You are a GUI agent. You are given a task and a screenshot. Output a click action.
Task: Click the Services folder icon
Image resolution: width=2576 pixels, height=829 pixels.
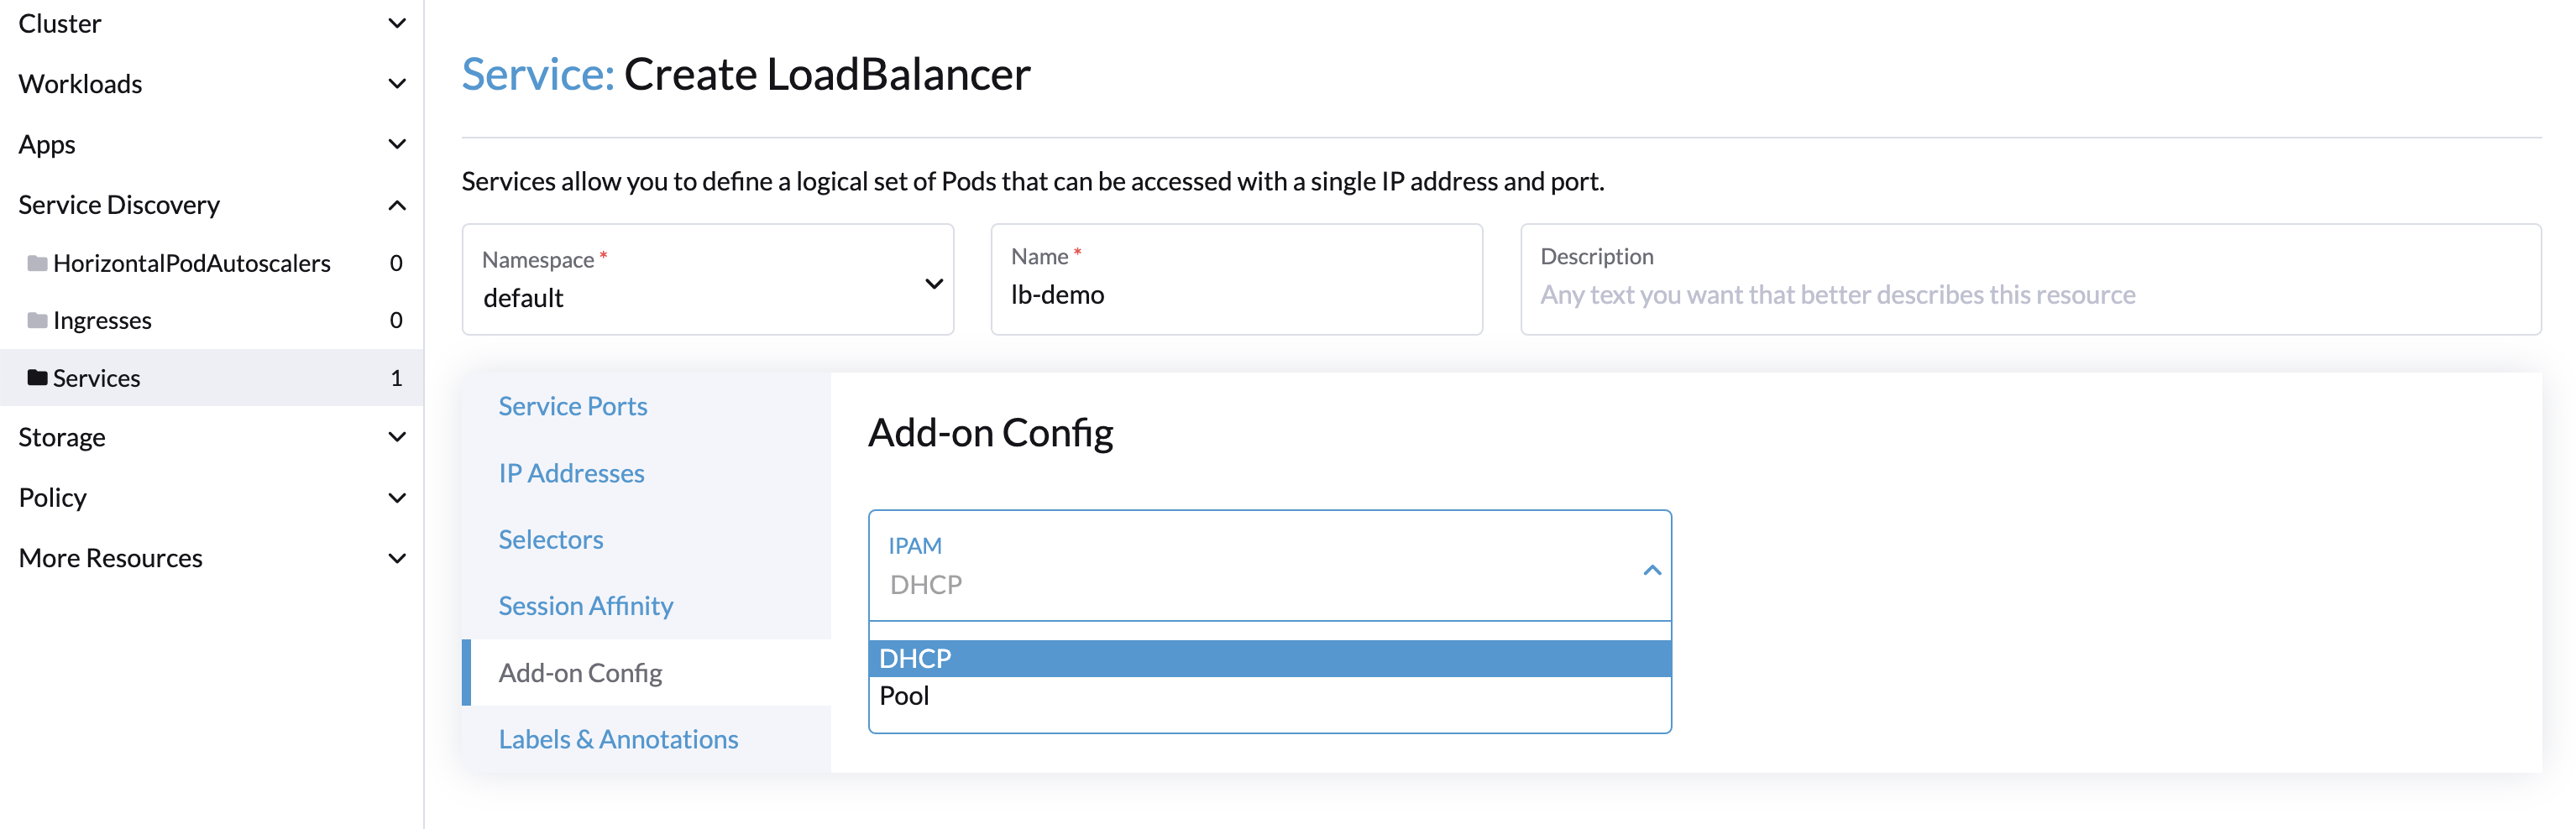(37, 378)
